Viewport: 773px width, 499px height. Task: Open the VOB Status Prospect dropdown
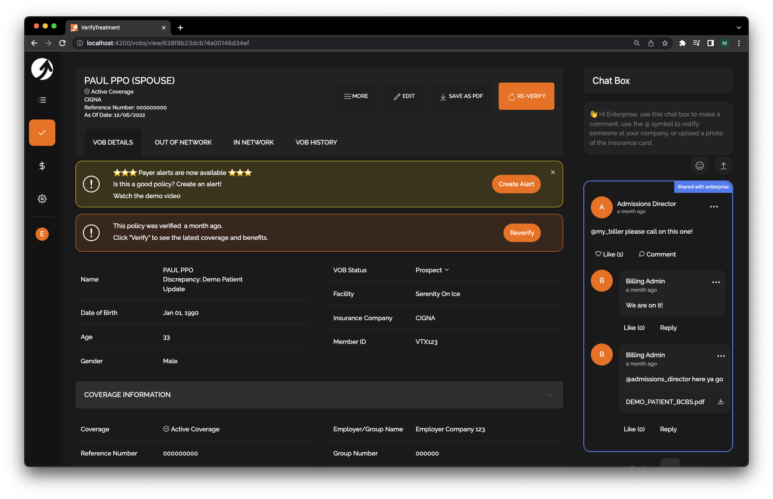(432, 270)
